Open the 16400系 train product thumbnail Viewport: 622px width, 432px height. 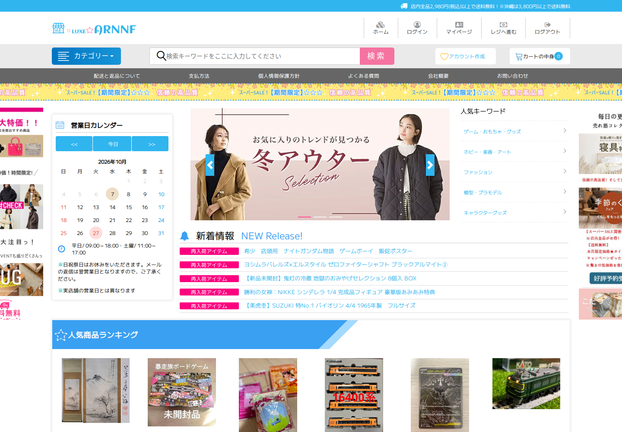click(354, 395)
